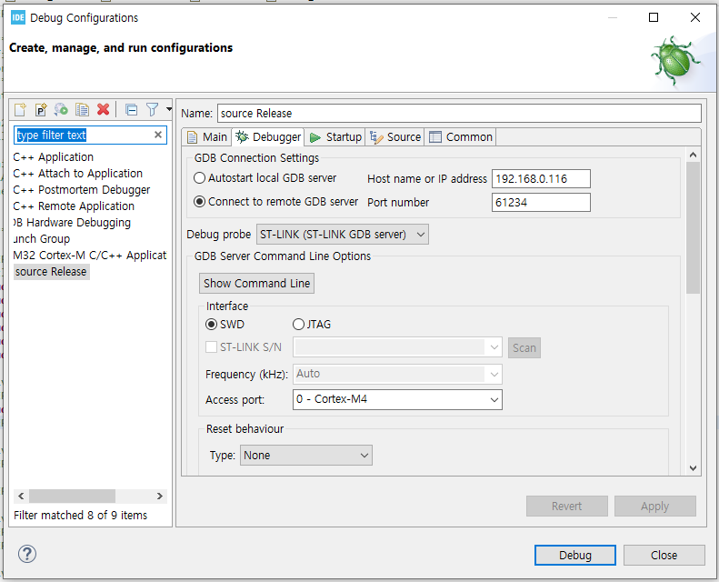
Task: Switch to the Startup tab
Action: (335, 137)
